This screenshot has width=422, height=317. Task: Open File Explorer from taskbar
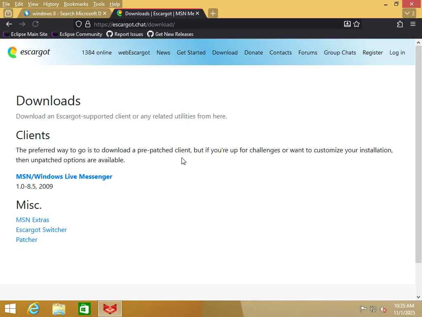tap(59, 309)
